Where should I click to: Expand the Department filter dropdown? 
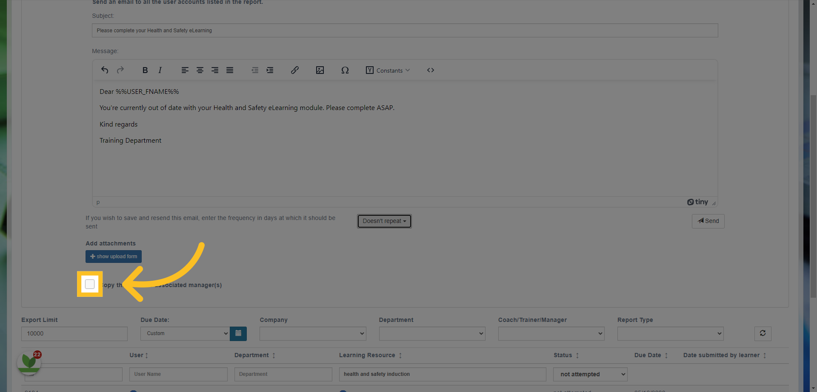click(432, 333)
